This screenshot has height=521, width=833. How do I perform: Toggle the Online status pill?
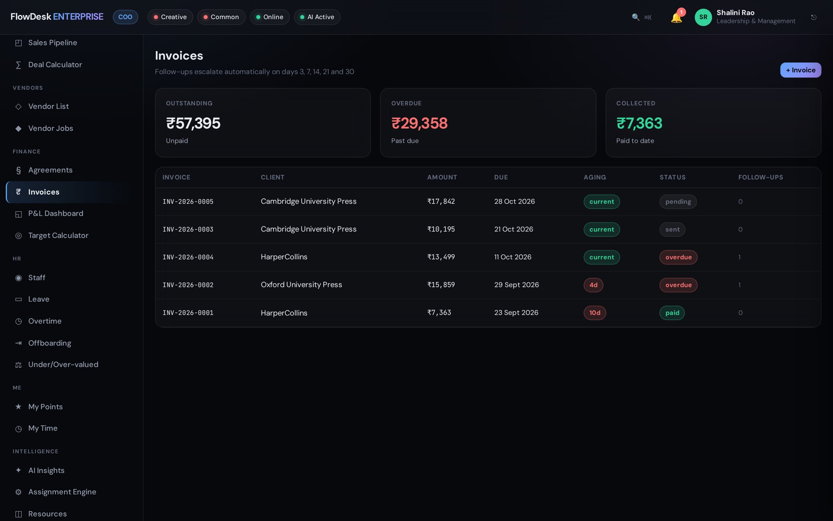point(269,17)
